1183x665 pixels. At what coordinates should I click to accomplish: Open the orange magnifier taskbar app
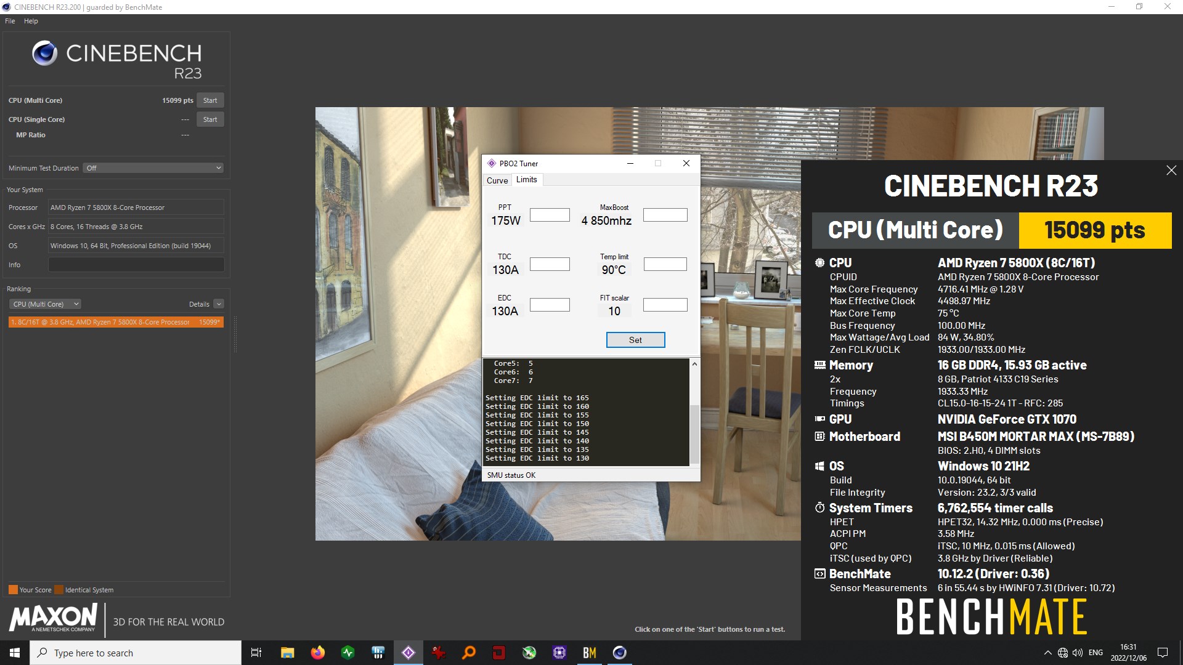tap(468, 653)
